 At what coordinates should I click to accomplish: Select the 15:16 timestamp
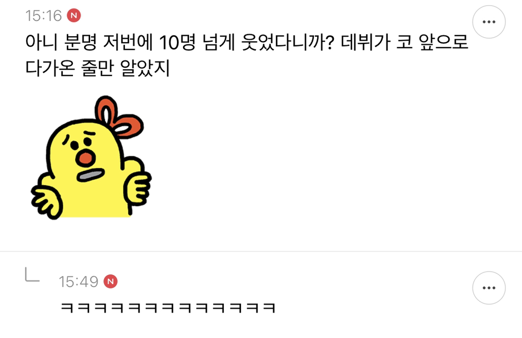(x=44, y=16)
